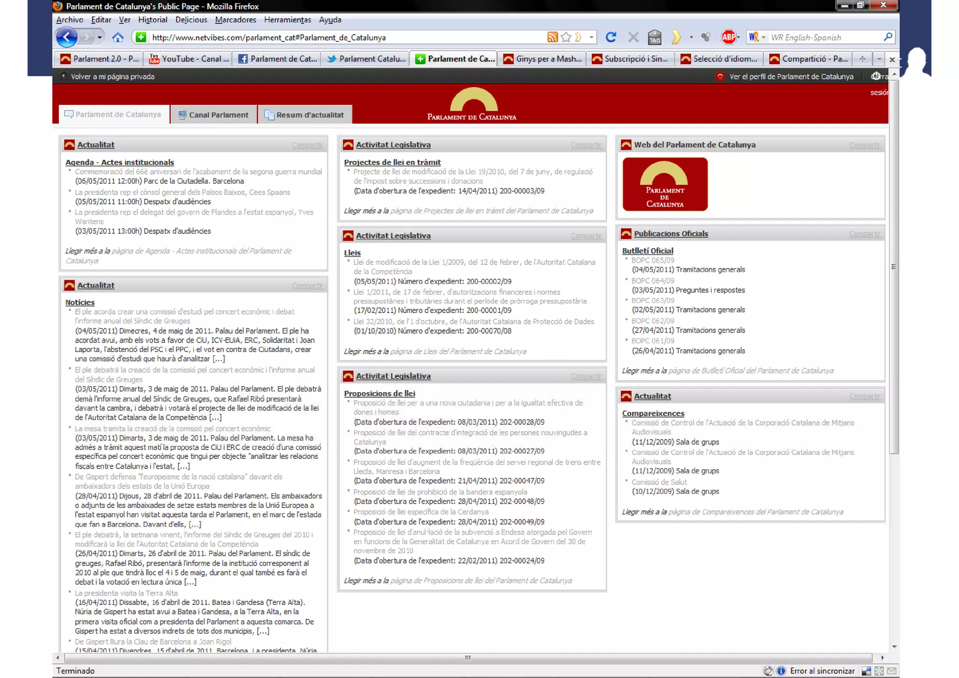Image resolution: width=959 pixels, height=678 pixels.
Task: Click the vertical scrollbar thumb
Action: [x=894, y=267]
